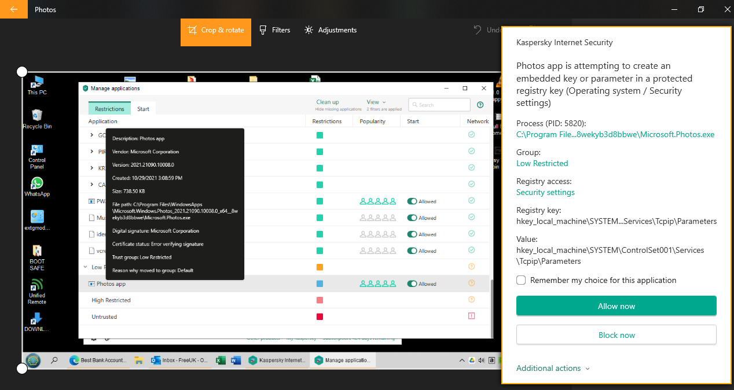The height and width of the screenshot is (390, 734).
Task: Open Outlook Inbox taskbar item
Action: click(179, 360)
